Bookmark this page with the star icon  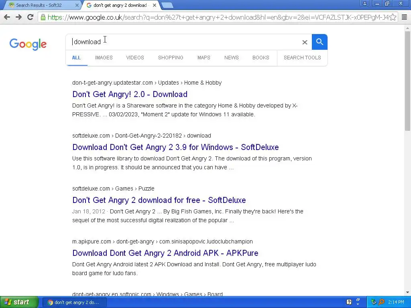point(393,17)
